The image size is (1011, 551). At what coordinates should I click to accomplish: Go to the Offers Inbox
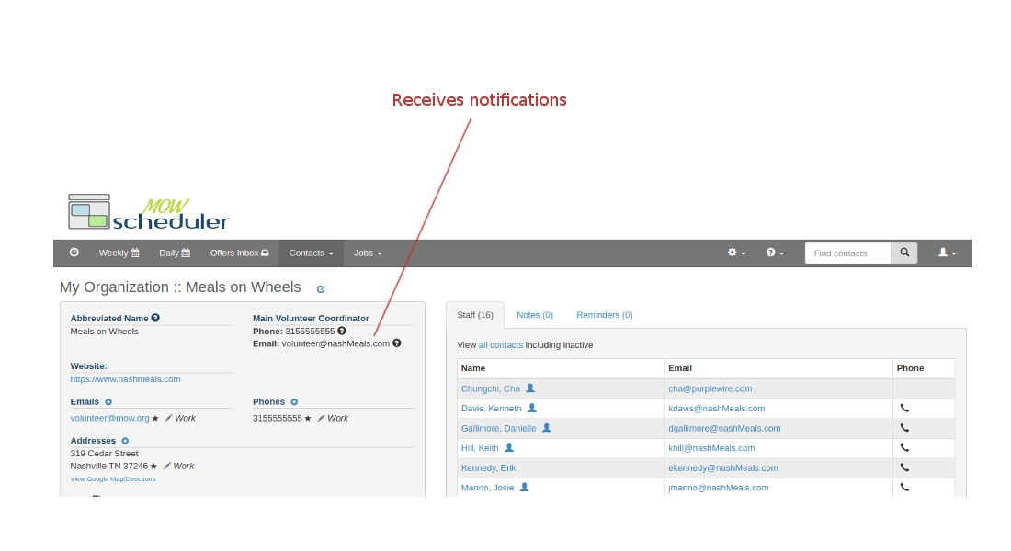tap(239, 253)
